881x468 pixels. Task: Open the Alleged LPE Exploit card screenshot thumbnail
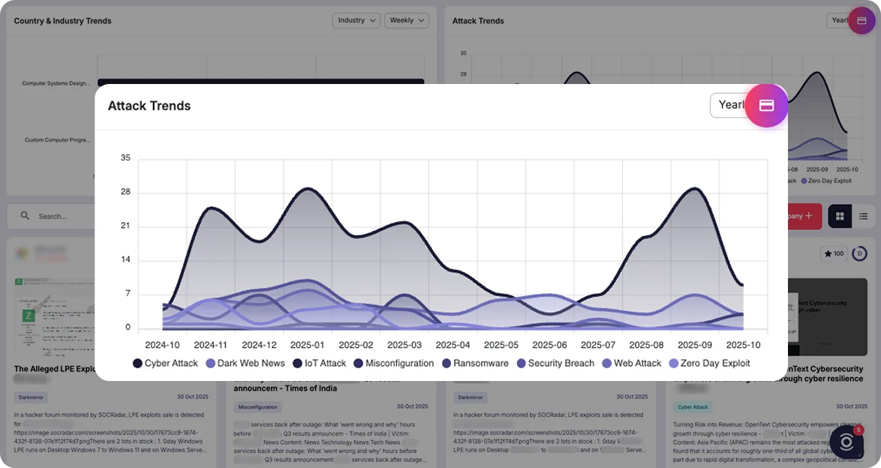coord(54,317)
